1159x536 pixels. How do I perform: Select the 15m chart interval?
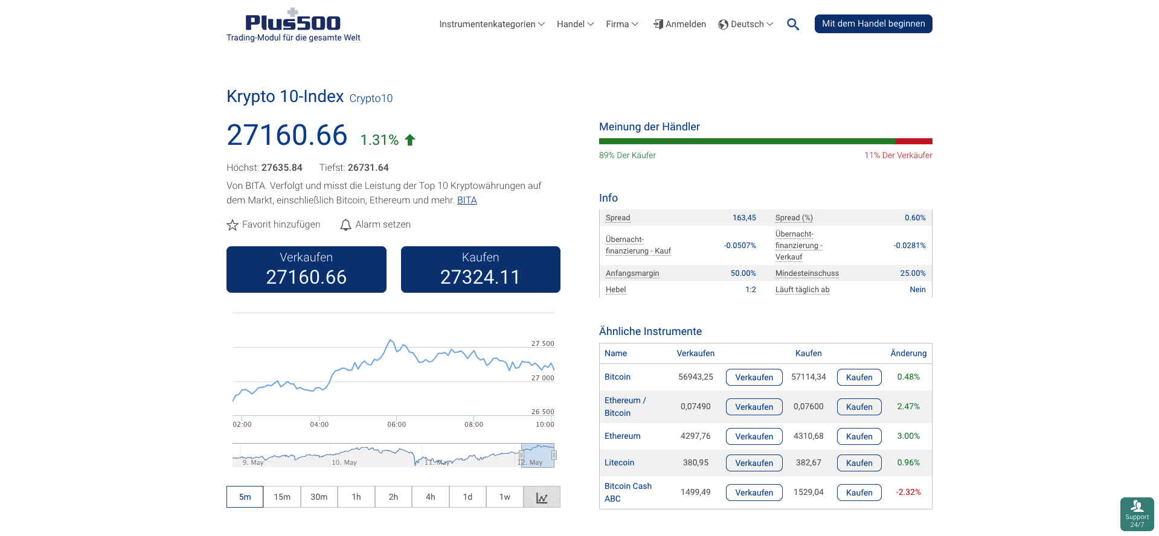[282, 497]
